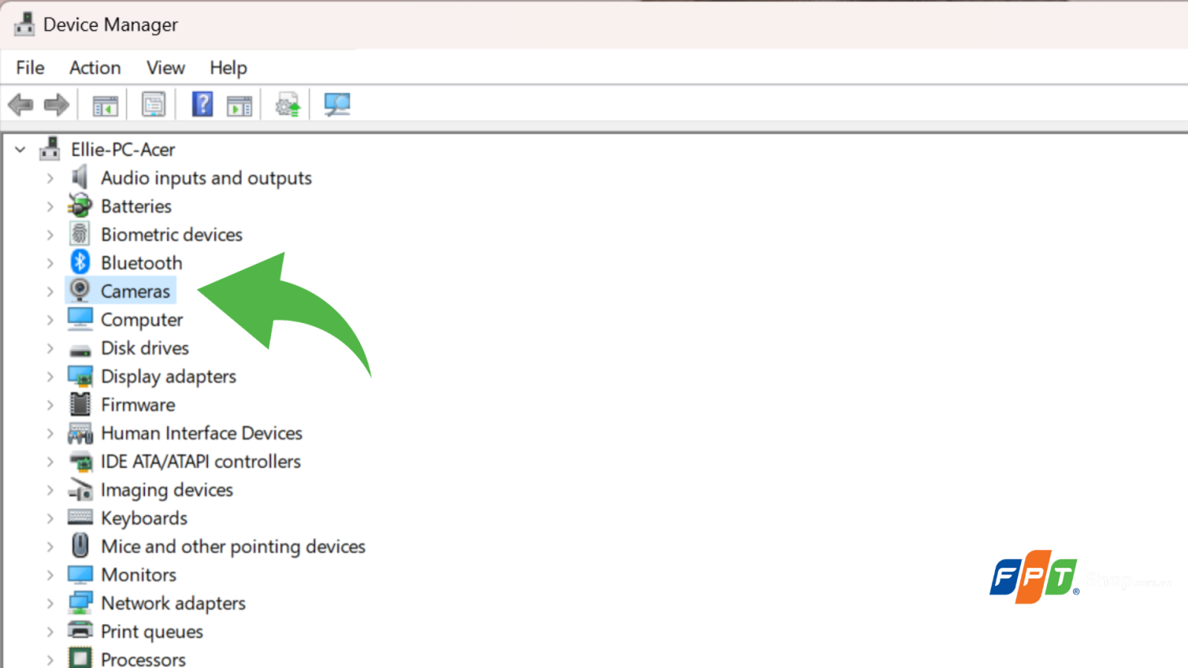1188x668 pixels.
Task: Click the Firmware chip icon
Action: (x=79, y=405)
